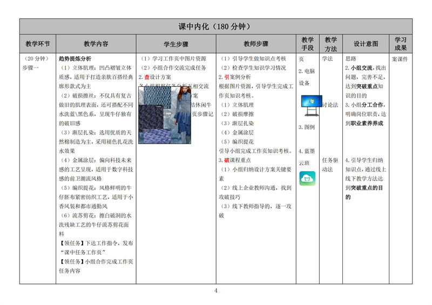This screenshot has width=432, height=305.
Task: Click the text 学法
Action: click(x=327, y=58)
